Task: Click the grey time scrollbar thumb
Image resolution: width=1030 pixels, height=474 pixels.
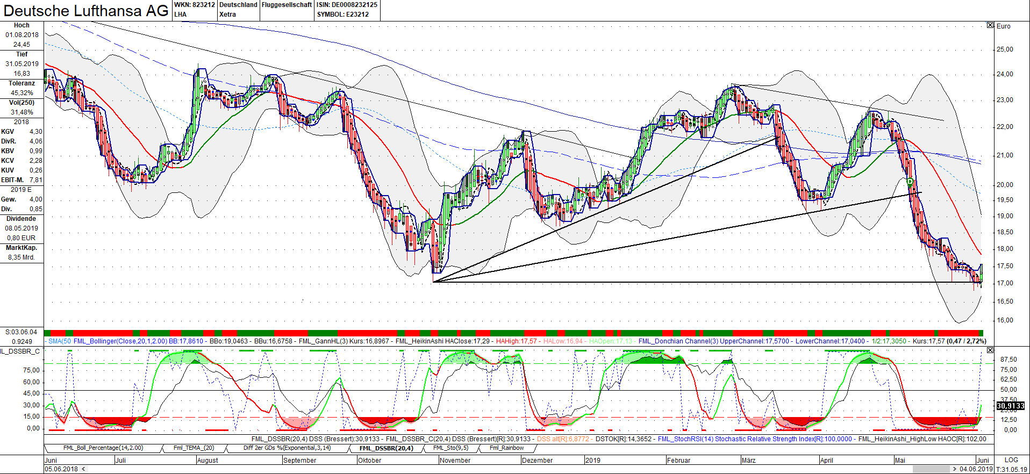Action: [931, 469]
